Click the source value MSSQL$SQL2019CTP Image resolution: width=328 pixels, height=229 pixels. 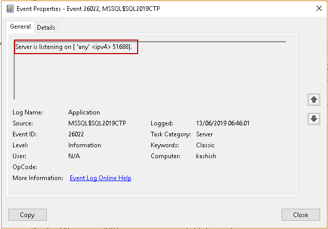[x=97, y=123]
